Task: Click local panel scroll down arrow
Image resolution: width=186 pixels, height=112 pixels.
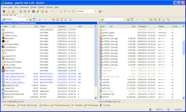Action: [x=96, y=98]
